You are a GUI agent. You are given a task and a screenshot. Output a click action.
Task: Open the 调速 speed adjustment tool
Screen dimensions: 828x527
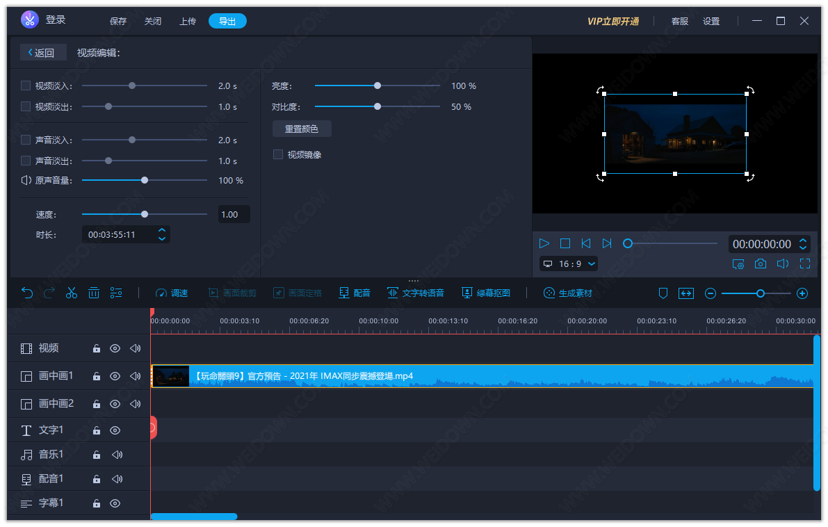point(172,293)
